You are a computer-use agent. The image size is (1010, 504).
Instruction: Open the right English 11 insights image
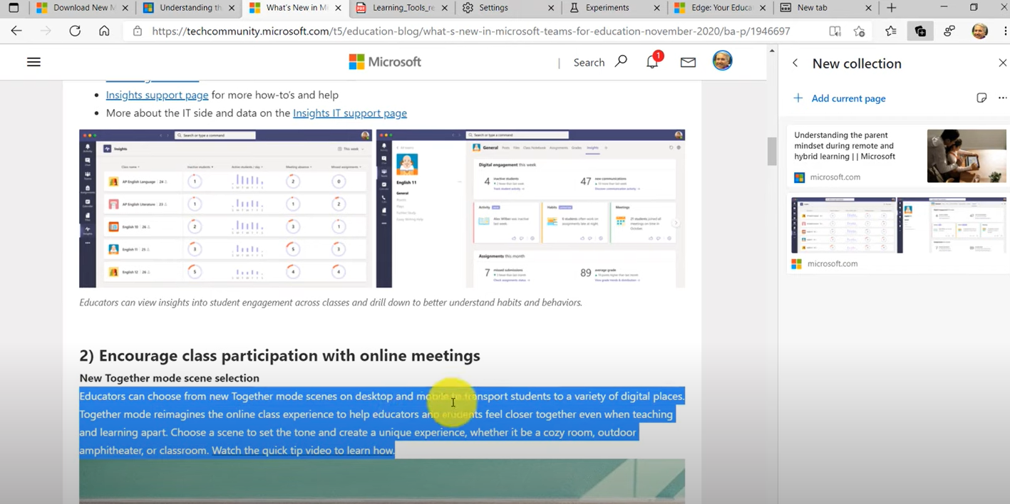pyautogui.click(x=530, y=209)
